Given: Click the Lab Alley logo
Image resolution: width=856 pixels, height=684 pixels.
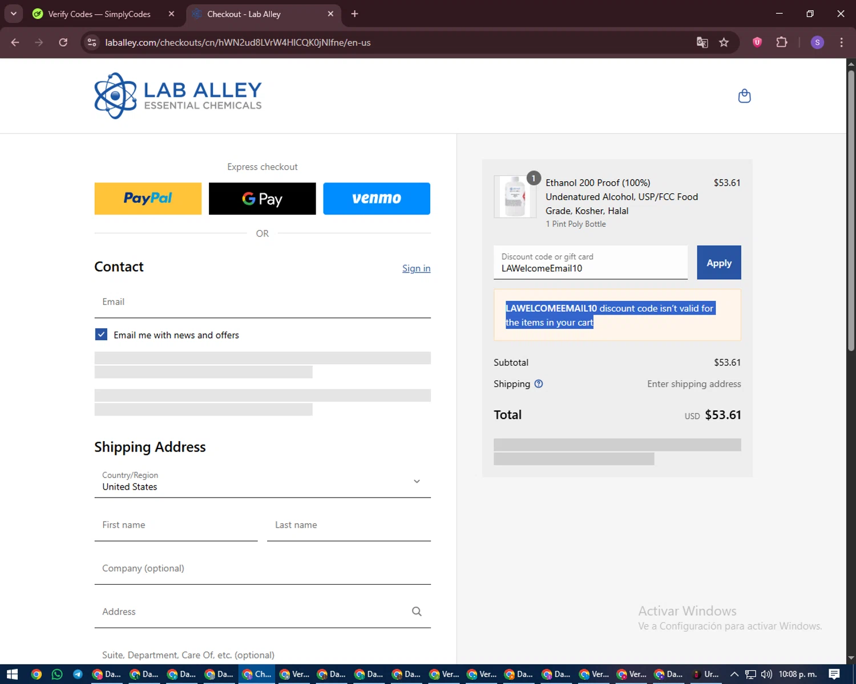Looking at the screenshot, I should 178,96.
